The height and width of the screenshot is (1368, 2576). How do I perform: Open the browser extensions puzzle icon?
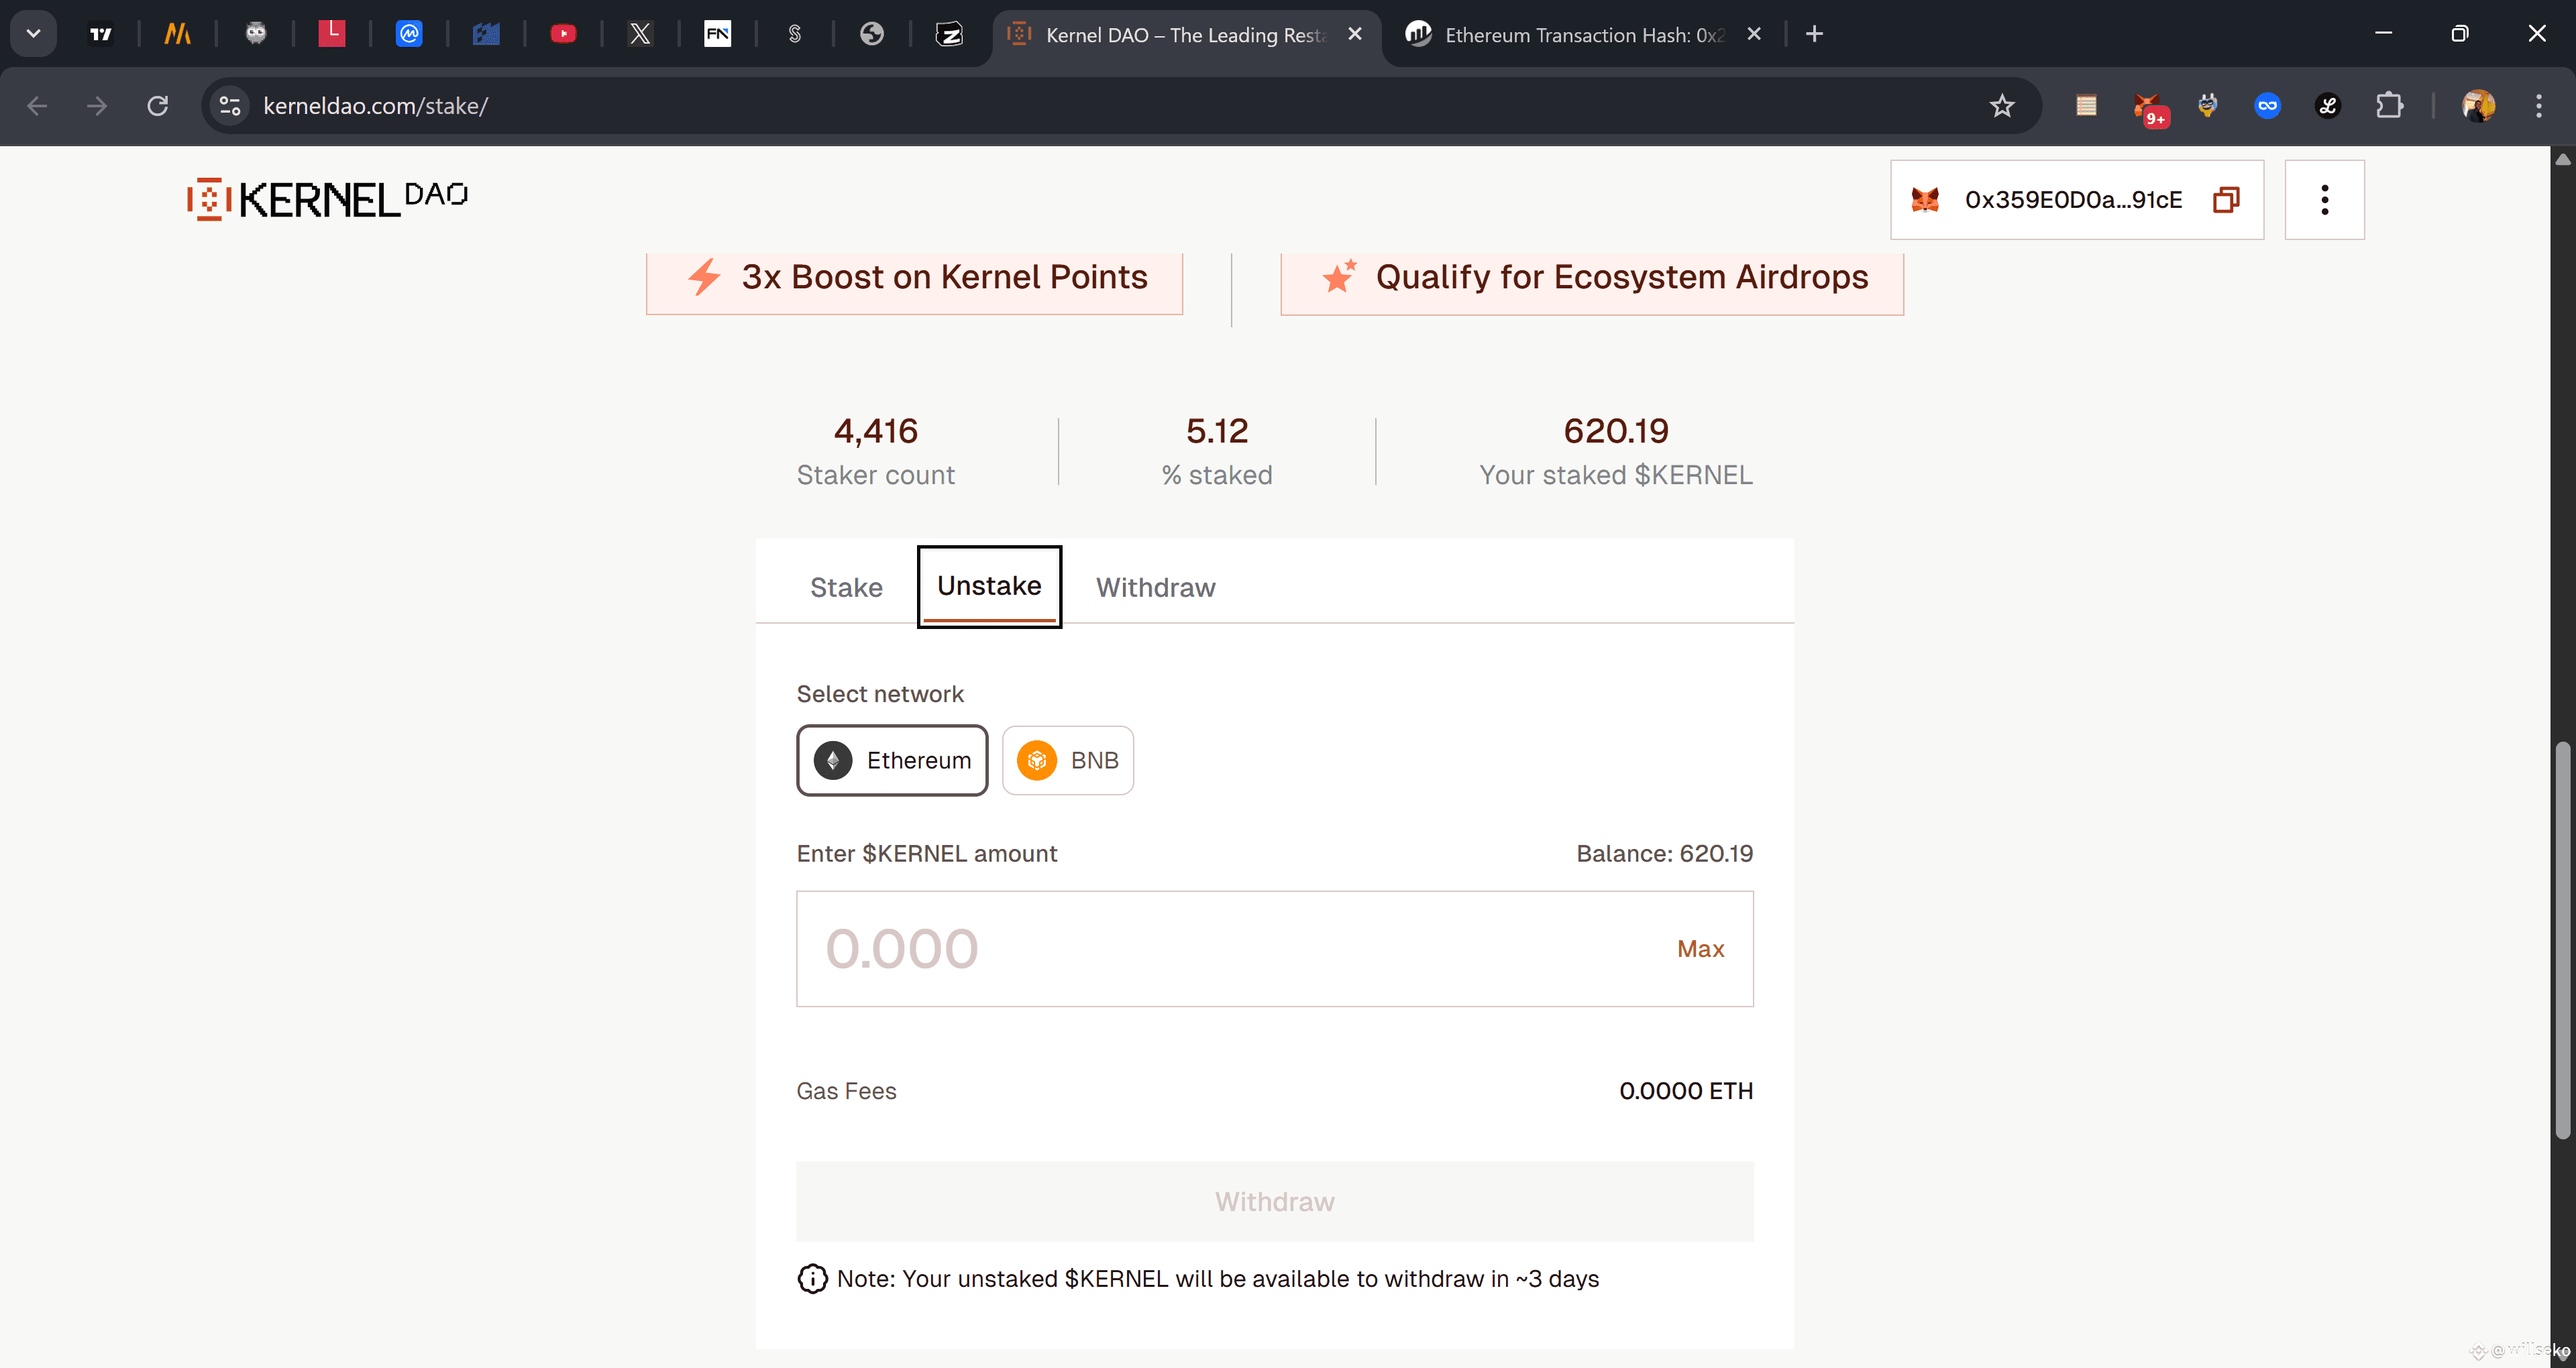[2389, 106]
